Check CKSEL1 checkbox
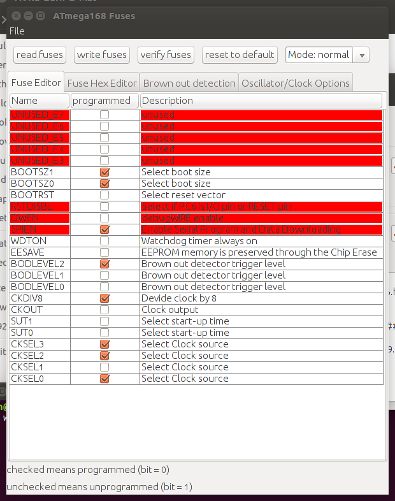The width and height of the screenshot is (395, 501). pyautogui.click(x=104, y=367)
